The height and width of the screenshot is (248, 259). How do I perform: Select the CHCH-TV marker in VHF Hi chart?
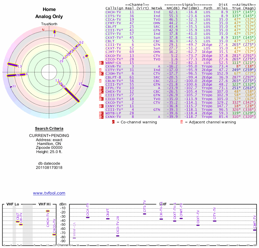pyautogui.click(x=48, y=211)
